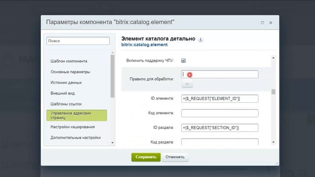Screen dimensions: 315x177
Task: Click the dialog title Параметры компонента
Action: [110, 22]
